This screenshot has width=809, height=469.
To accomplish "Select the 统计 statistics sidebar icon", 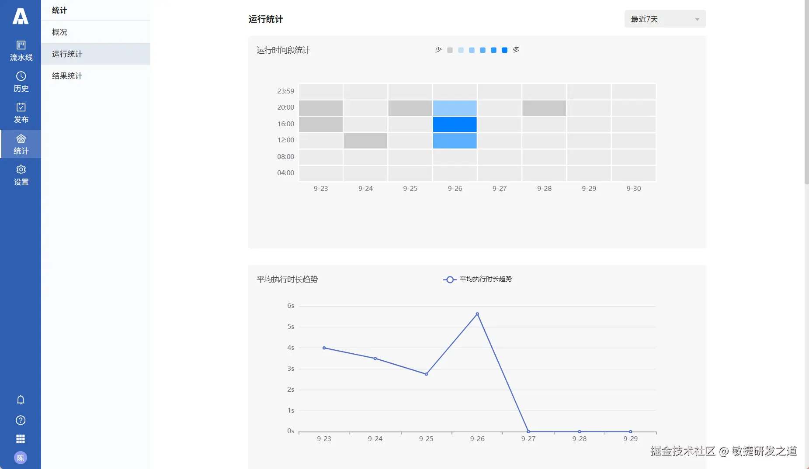I will point(21,144).
